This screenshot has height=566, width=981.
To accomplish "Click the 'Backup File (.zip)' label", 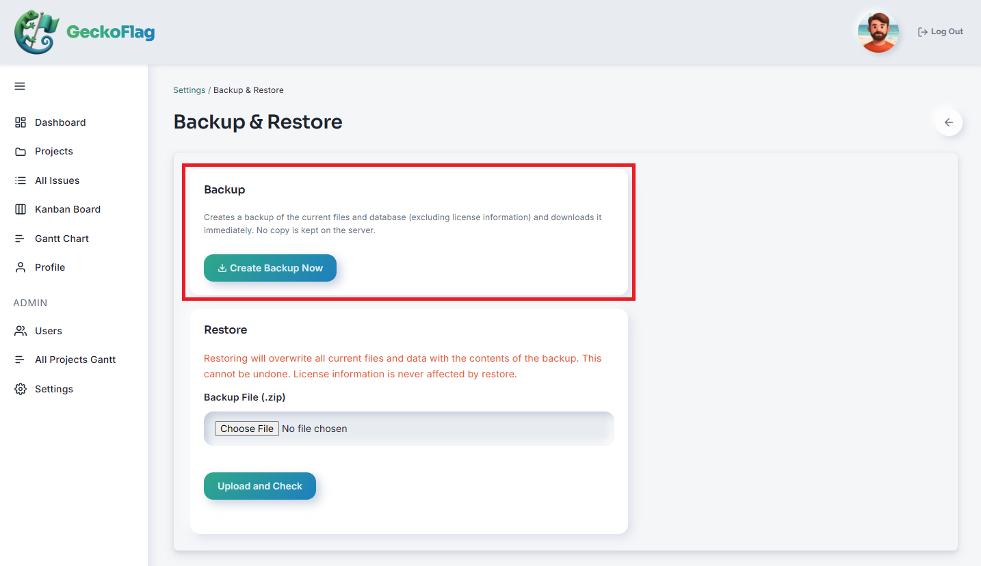I will tap(245, 397).
